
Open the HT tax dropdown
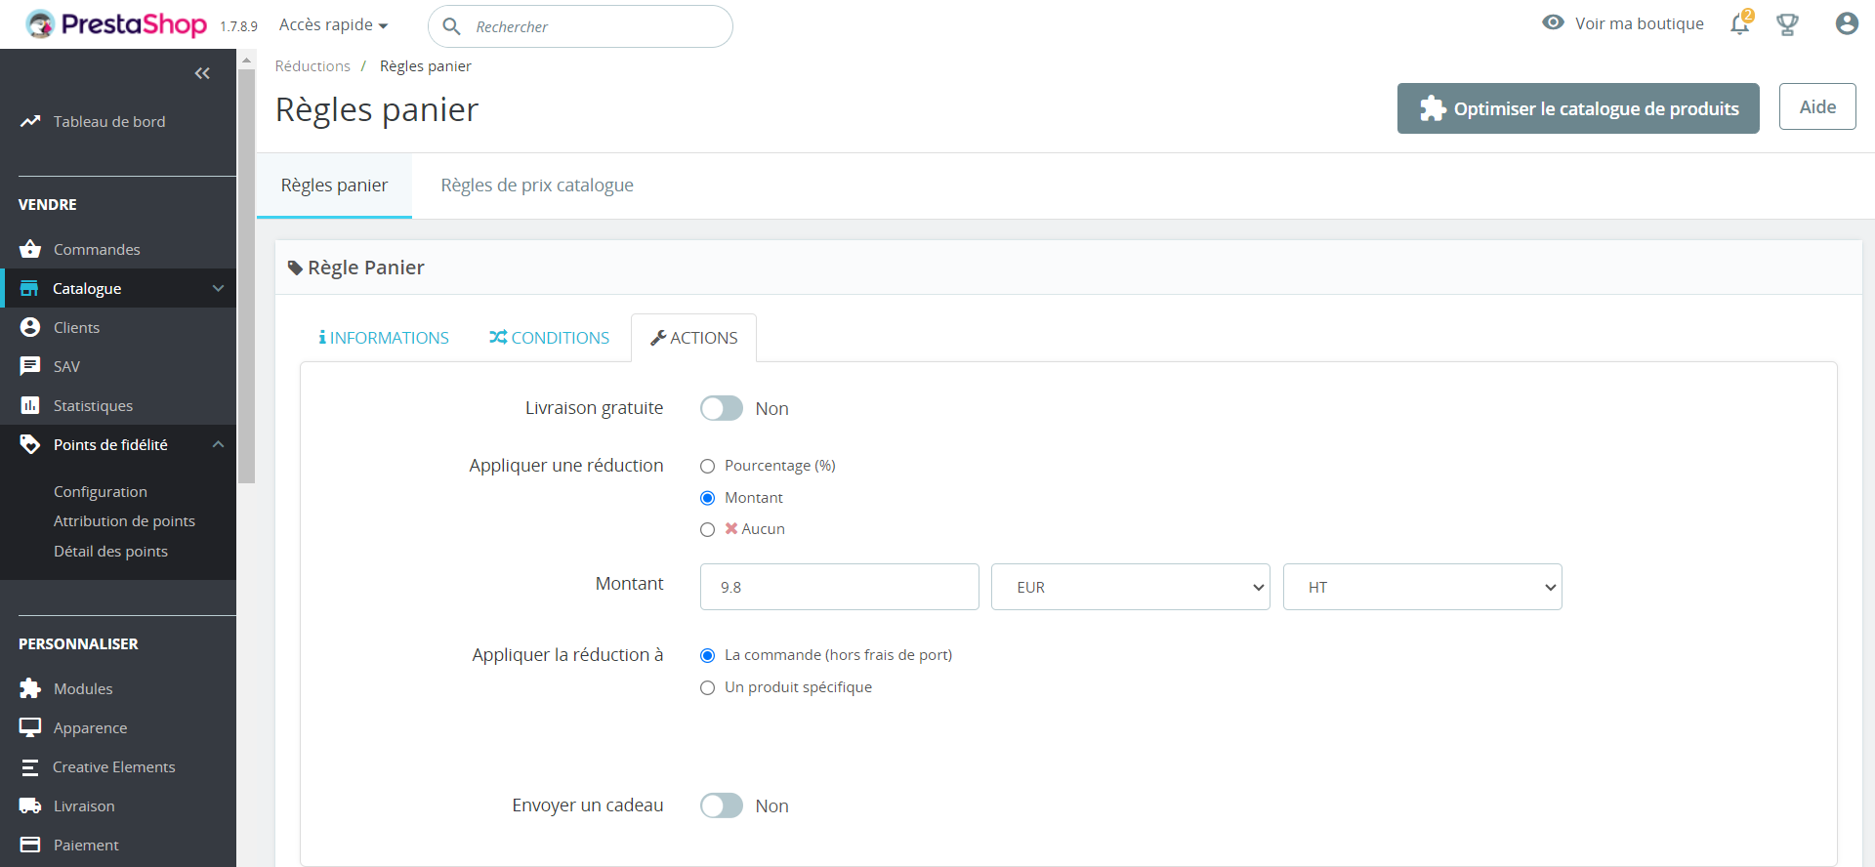1422,587
